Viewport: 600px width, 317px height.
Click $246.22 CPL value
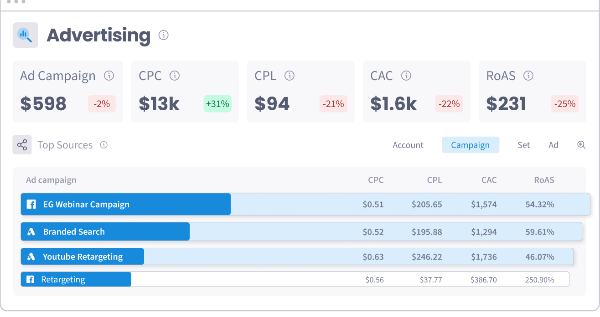click(427, 257)
